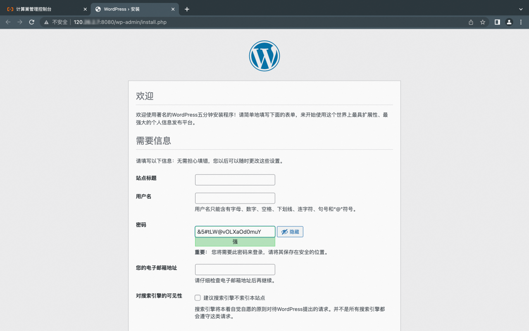Open the user profile icon

[509, 22]
